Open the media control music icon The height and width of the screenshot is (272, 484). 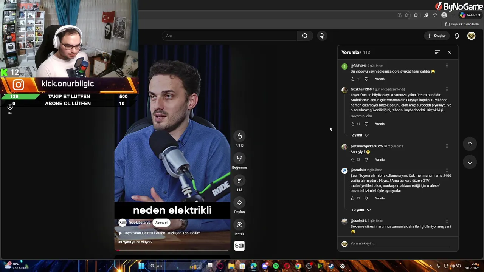426,15
